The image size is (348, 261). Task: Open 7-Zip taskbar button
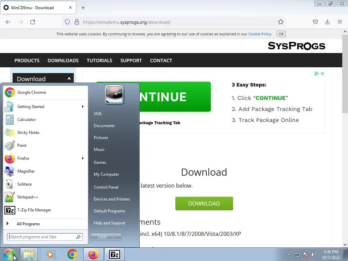coord(115,254)
